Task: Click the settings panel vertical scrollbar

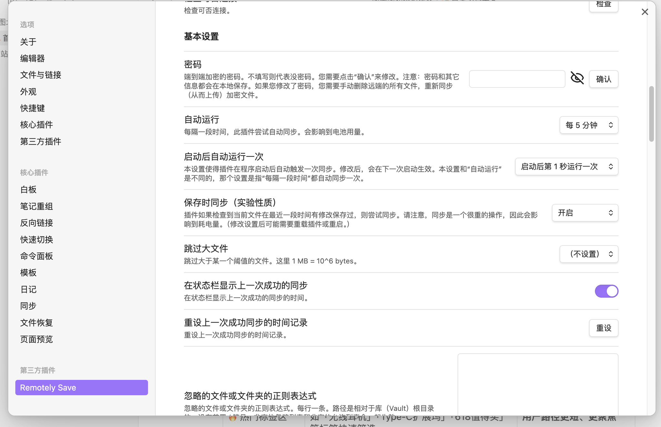Action: [651, 114]
